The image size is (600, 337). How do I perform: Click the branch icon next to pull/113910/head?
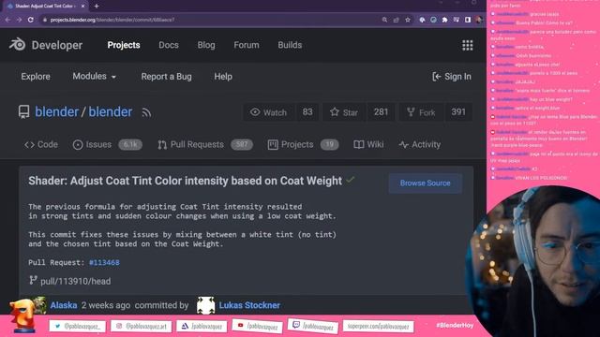pos(33,281)
